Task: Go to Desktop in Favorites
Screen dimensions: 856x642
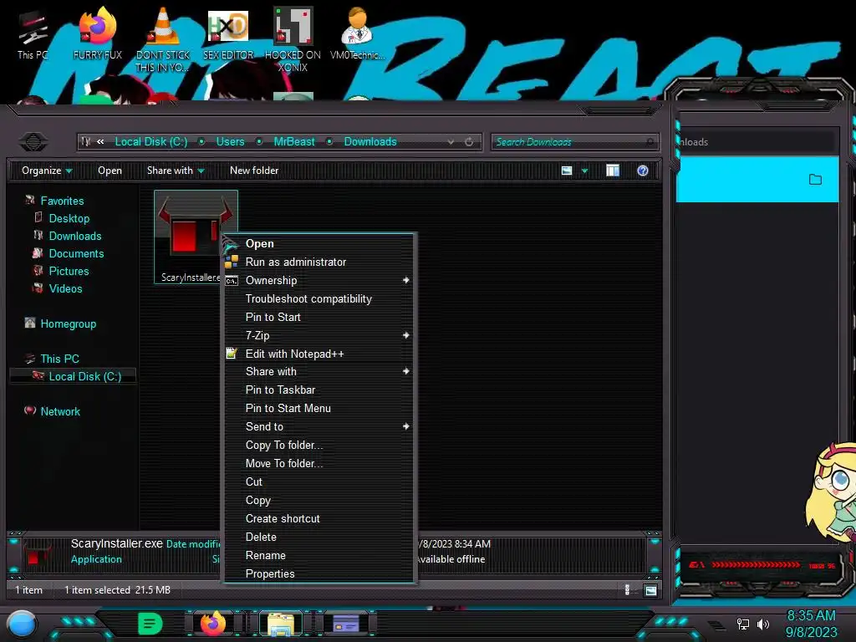Action: pos(69,218)
